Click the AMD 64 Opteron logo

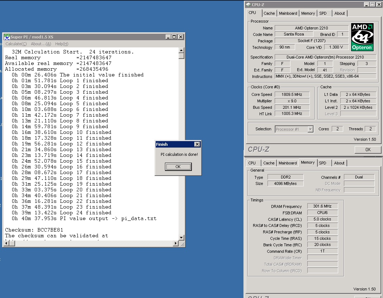tap(363, 37)
